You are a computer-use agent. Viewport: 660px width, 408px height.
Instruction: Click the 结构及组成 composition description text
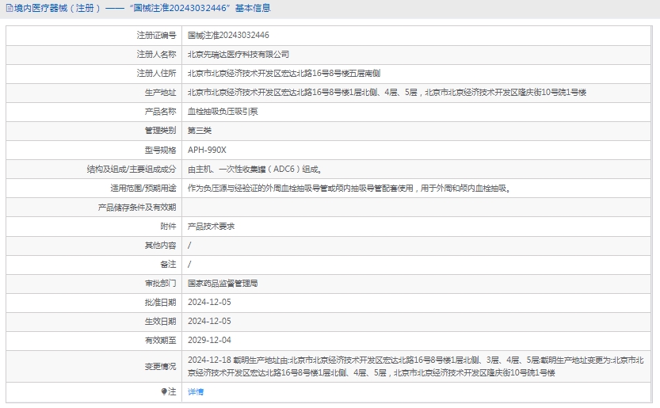tap(254, 169)
